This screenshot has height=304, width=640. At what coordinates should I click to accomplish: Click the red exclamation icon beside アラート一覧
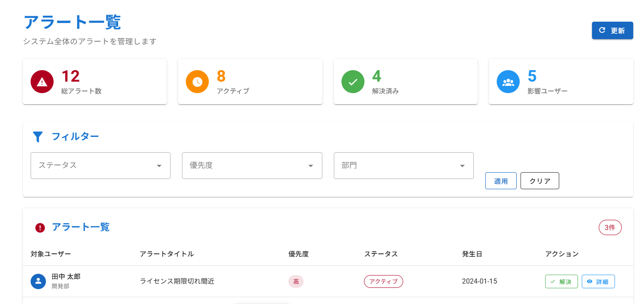pos(40,228)
